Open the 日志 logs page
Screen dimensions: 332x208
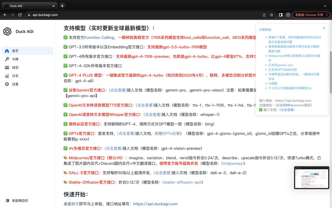(x=28, y=76)
